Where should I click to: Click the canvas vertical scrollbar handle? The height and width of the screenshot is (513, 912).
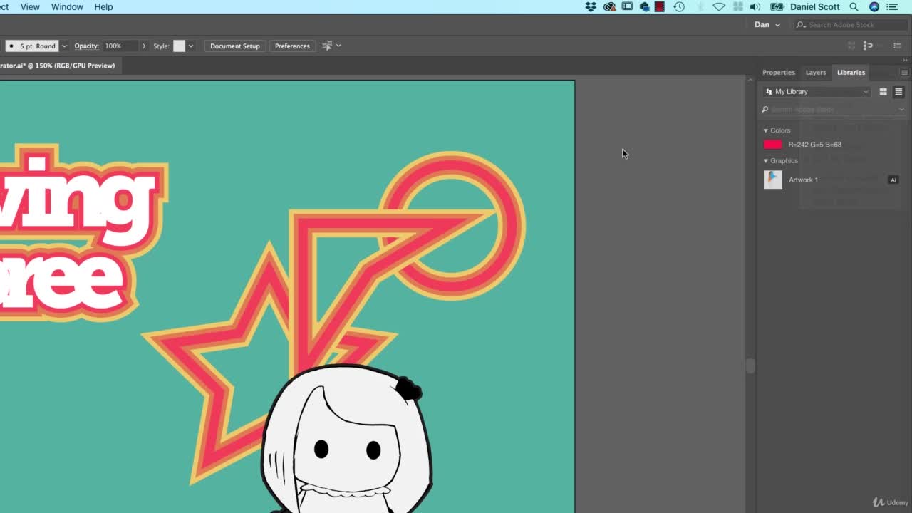click(x=750, y=366)
